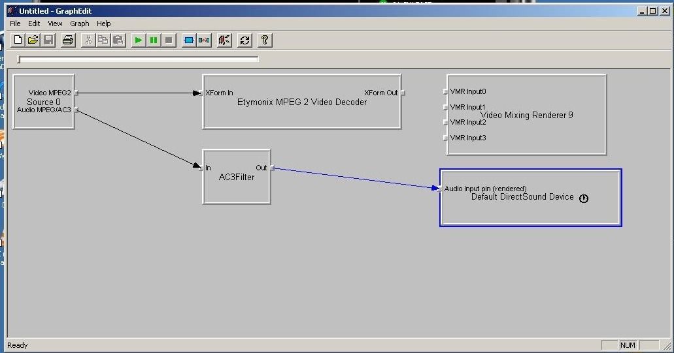Click the XForm Out pin
The width and height of the screenshot is (674, 353).
(403, 93)
